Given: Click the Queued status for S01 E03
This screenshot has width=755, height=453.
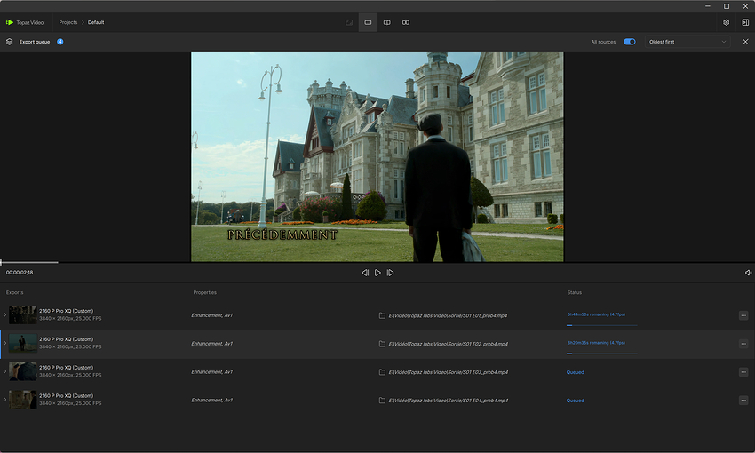Looking at the screenshot, I should pos(575,372).
